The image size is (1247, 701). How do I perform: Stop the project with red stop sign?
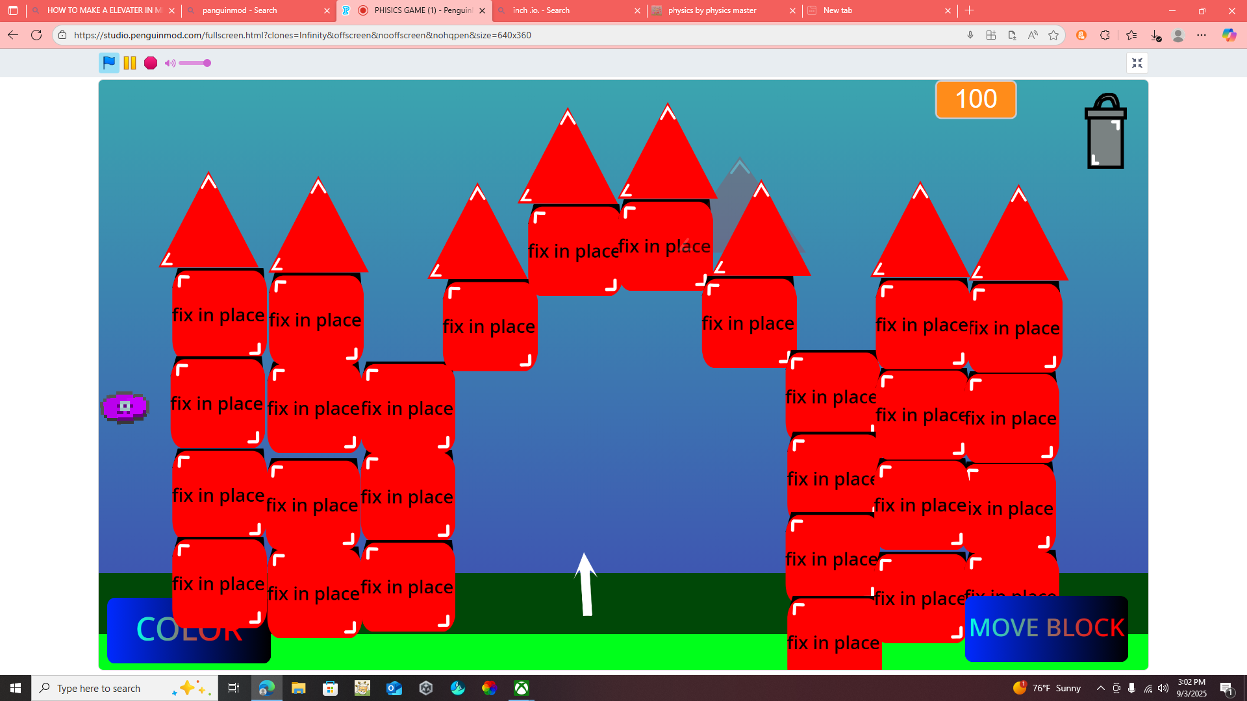[x=151, y=63]
